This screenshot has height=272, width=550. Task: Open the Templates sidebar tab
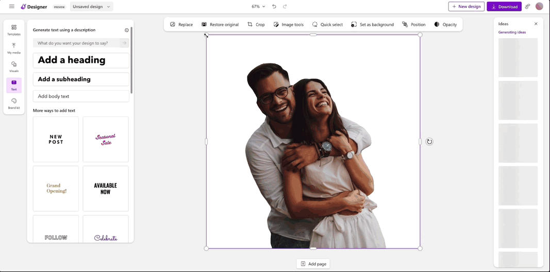pos(14,30)
